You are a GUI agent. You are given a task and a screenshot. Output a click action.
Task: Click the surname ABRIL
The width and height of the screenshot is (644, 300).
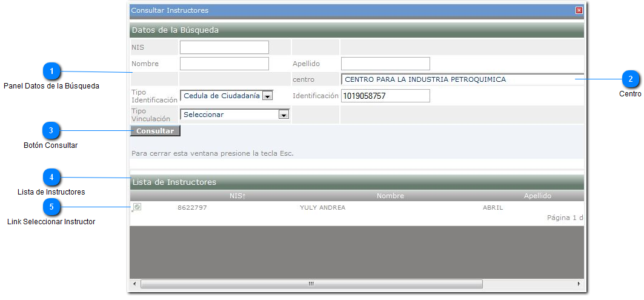point(493,207)
